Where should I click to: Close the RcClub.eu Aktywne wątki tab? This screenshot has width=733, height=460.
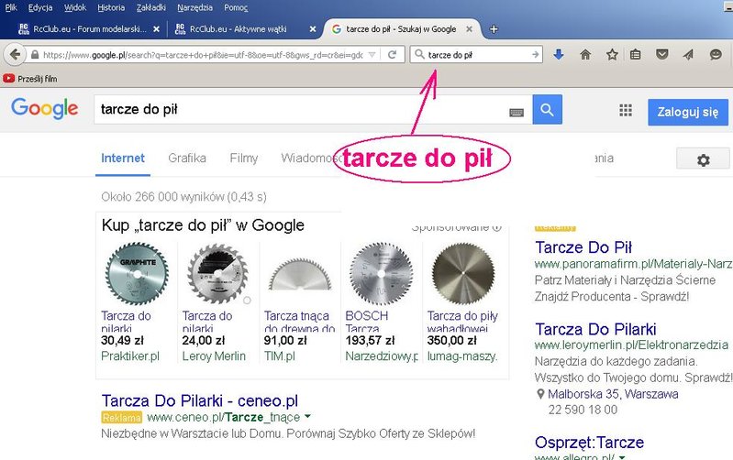click(x=313, y=29)
